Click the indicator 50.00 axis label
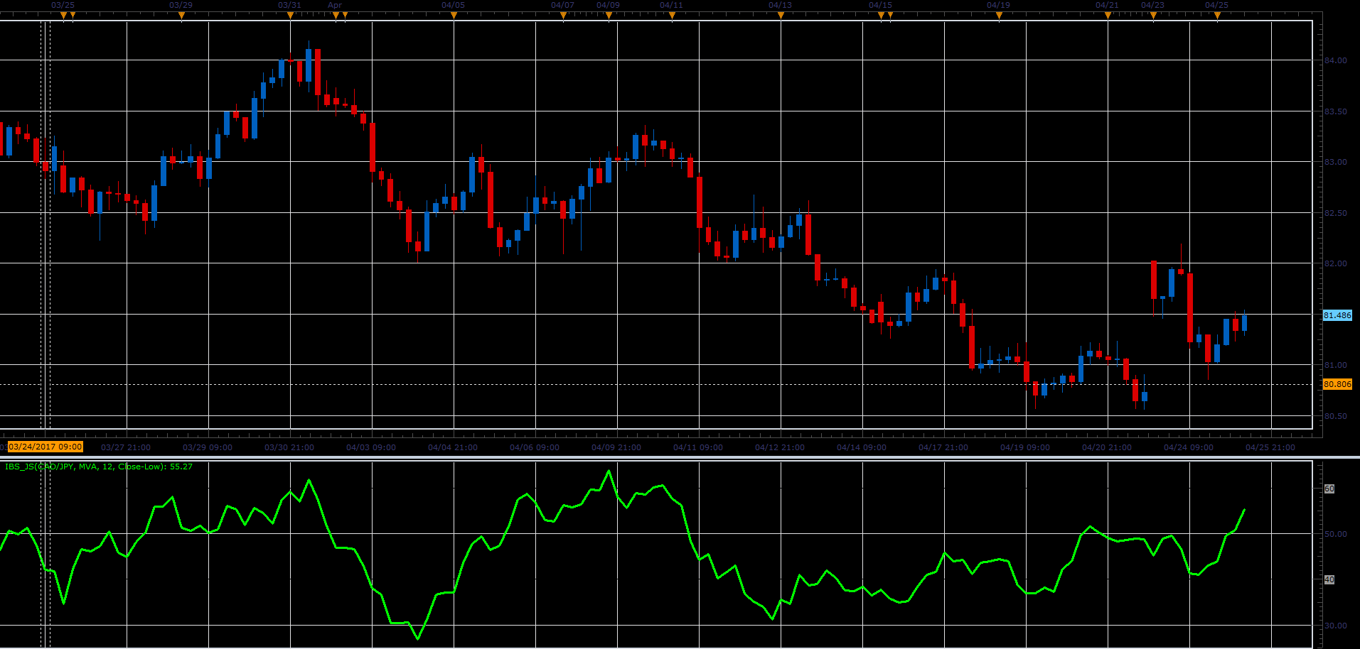 click(x=1336, y=534)
